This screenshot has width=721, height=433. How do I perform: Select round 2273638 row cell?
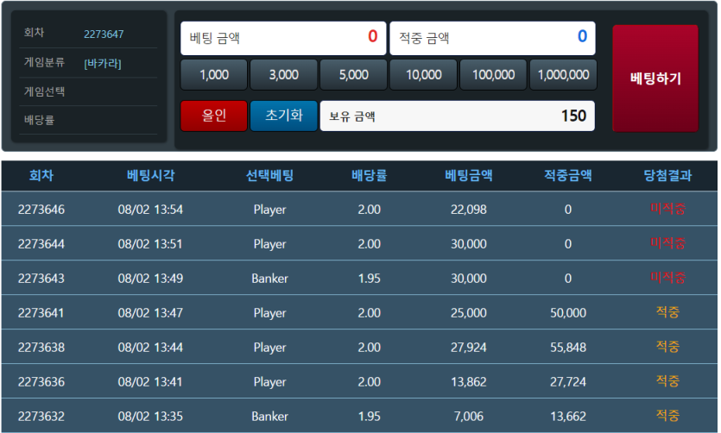(41, 347)
